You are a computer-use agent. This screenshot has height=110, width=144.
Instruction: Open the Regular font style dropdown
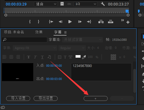72,48
